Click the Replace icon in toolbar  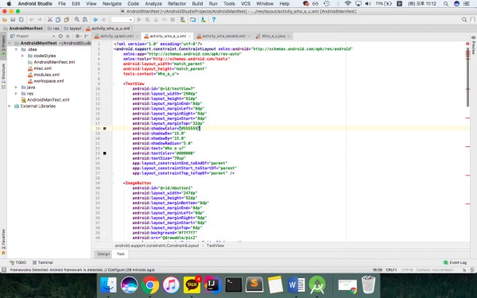(x=85, y=20)
